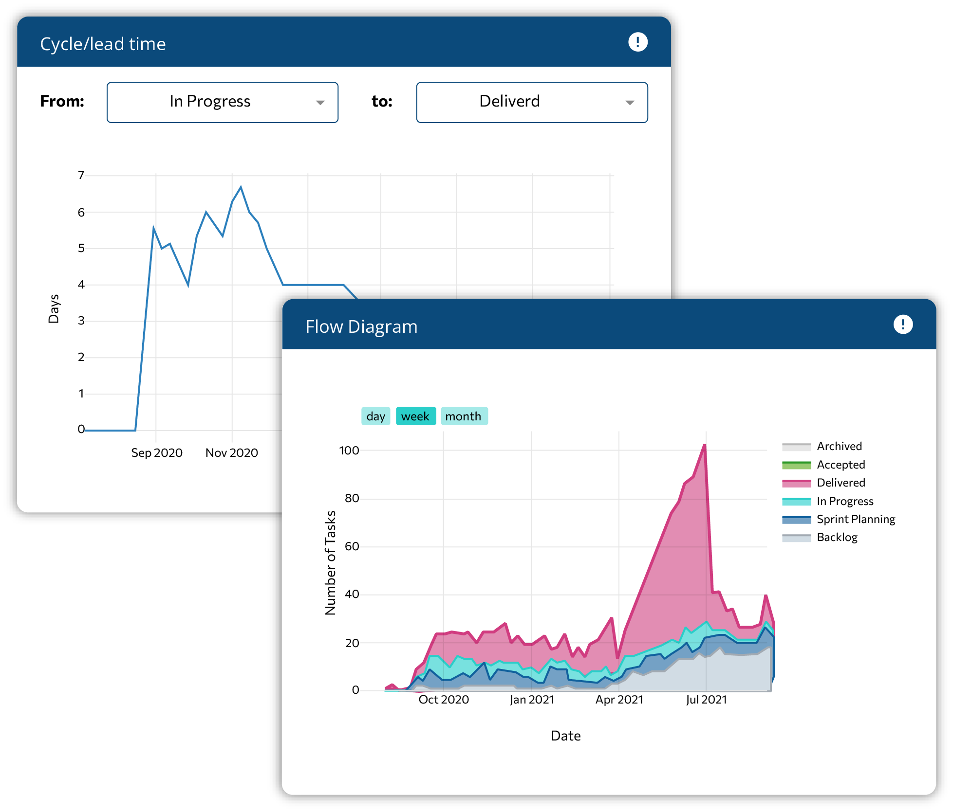Screen dimensions: 953x812
Task: Click the In Progress teal legend swatch
Action: pos(796,502)
